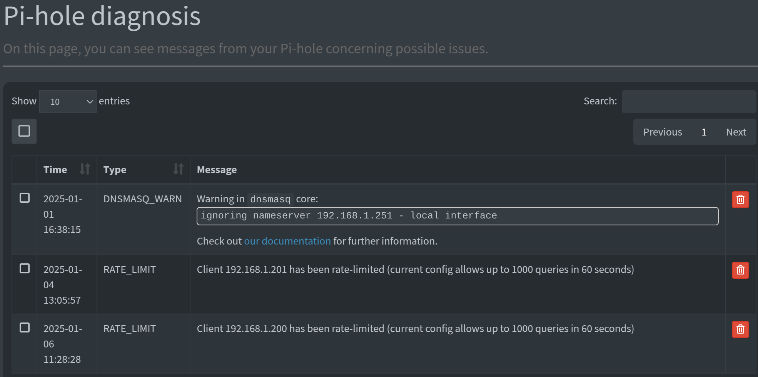
Task: Click the Previous pagination button
Action: [663, 132]
